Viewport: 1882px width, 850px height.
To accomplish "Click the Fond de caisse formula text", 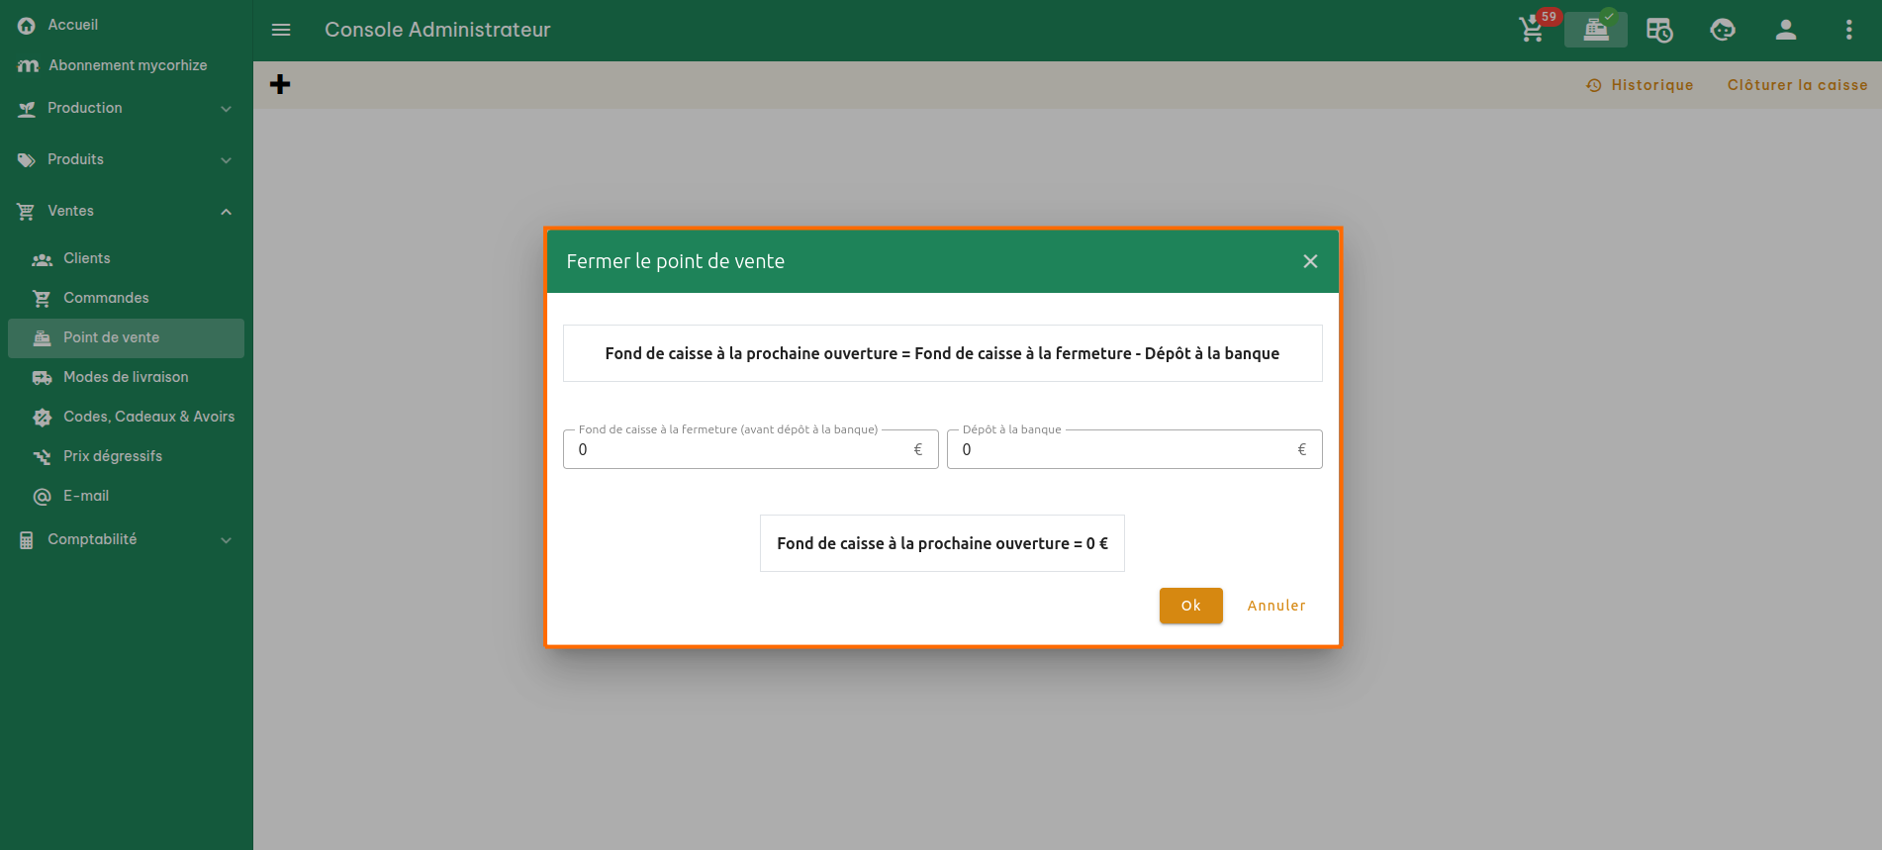I will click(x=942, y=353).
